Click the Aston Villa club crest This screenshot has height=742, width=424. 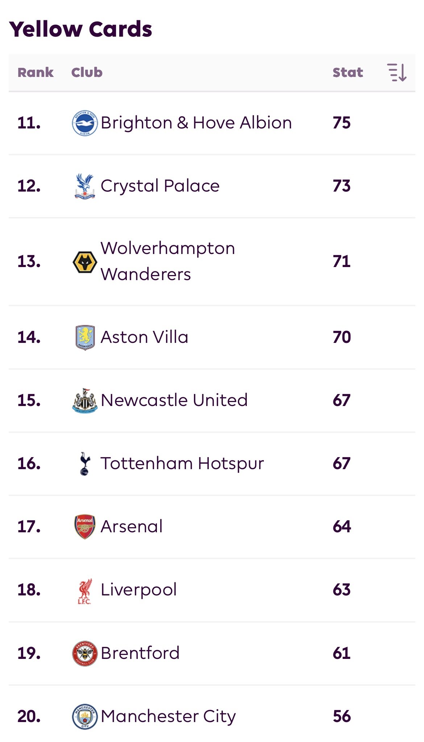(85, 337)
